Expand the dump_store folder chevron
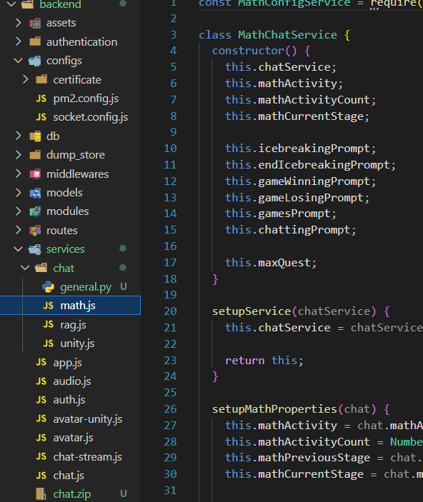Viewport: 423px width, 502px height. pyautogui.click(x=19, y=155)
